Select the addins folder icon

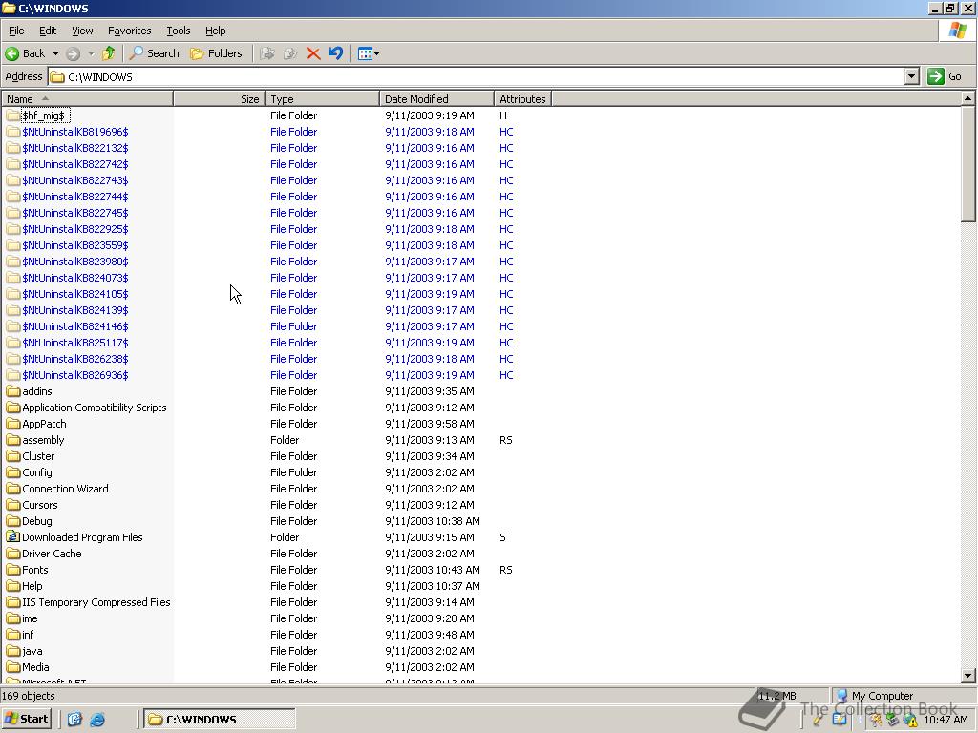[13, 390]
